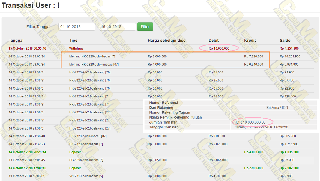Image resolution: width=320 pixels, height=181 pixels.
Task: Click the Deposit entry dated 14 October 20:29:14
Action: pos(75,152)
